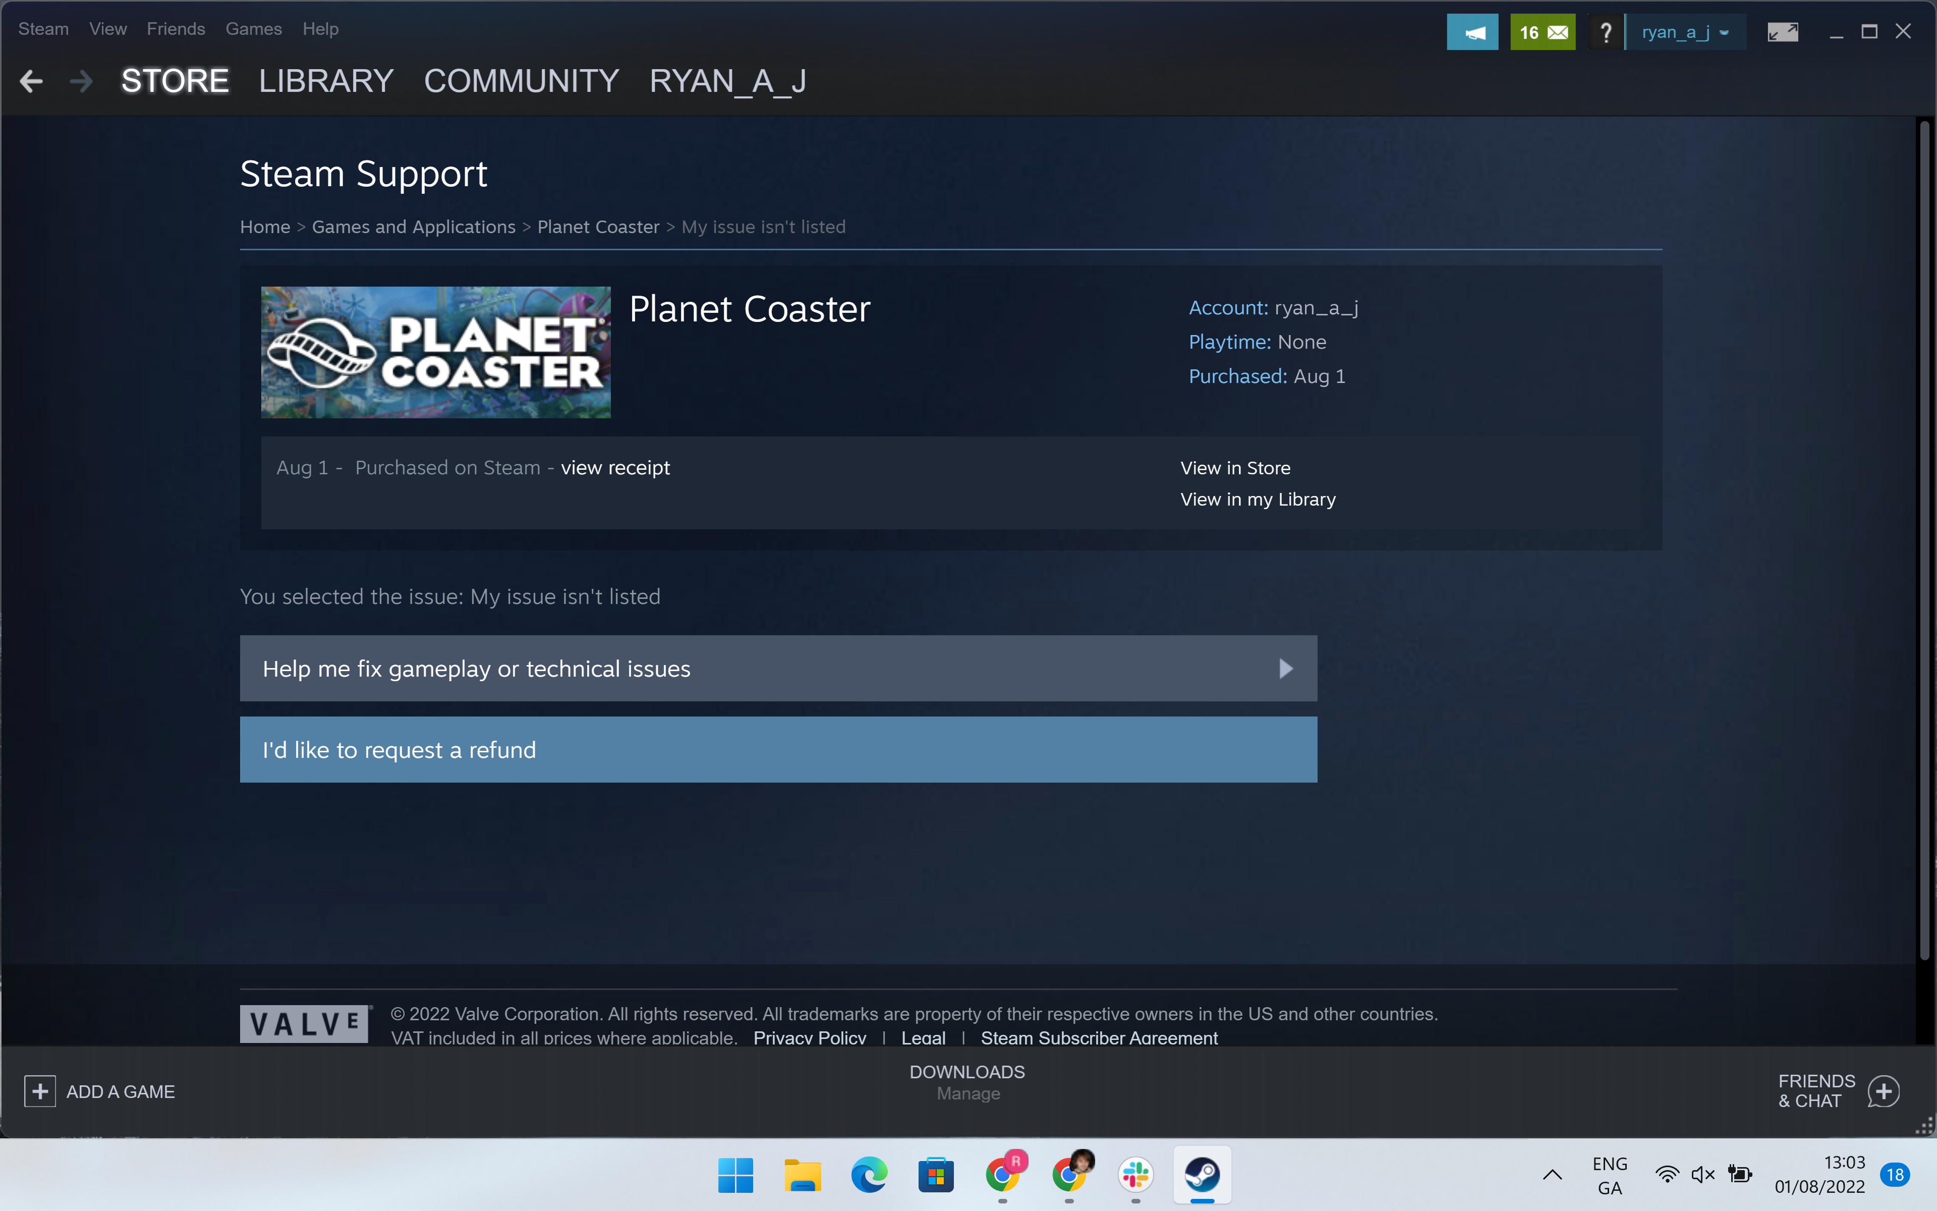Open Steam Subscriber Agreement link
Screen dimensions: 1937x1211
[x=1099, y=1038]
